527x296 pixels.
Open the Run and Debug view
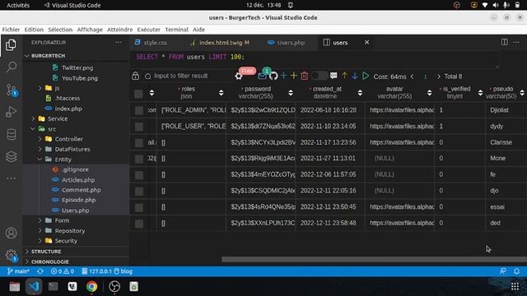point(11,112)
